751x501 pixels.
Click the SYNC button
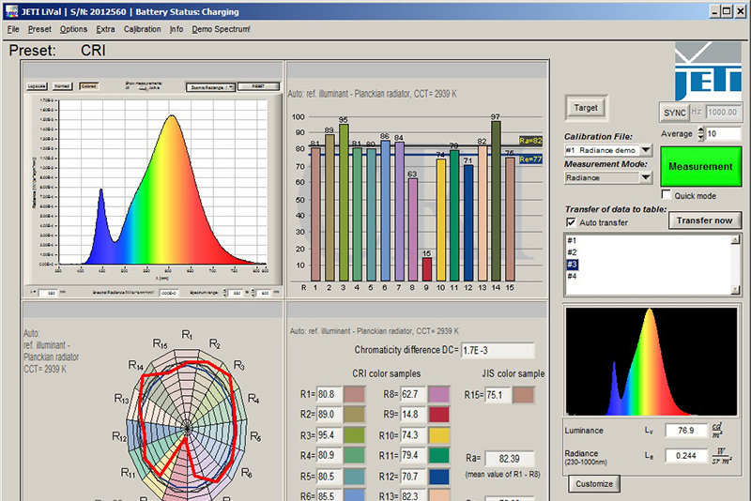point(674,113)
